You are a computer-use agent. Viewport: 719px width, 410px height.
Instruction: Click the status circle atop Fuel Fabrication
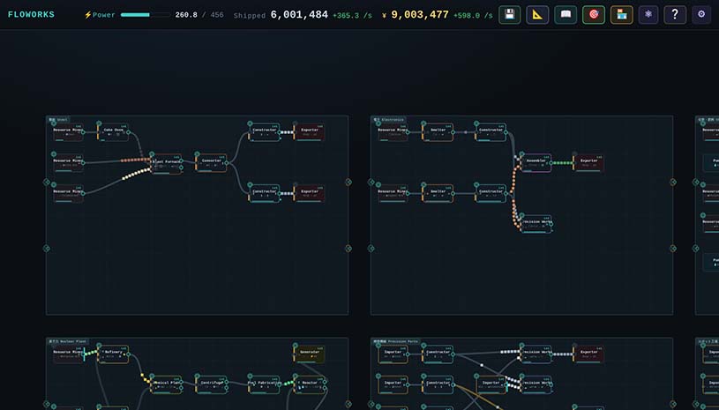250,376
